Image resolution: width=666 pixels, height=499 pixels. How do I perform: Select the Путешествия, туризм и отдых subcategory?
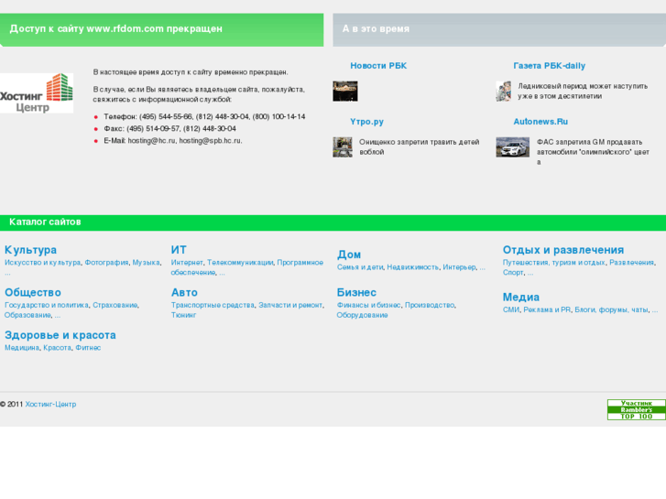coord(554,263)
